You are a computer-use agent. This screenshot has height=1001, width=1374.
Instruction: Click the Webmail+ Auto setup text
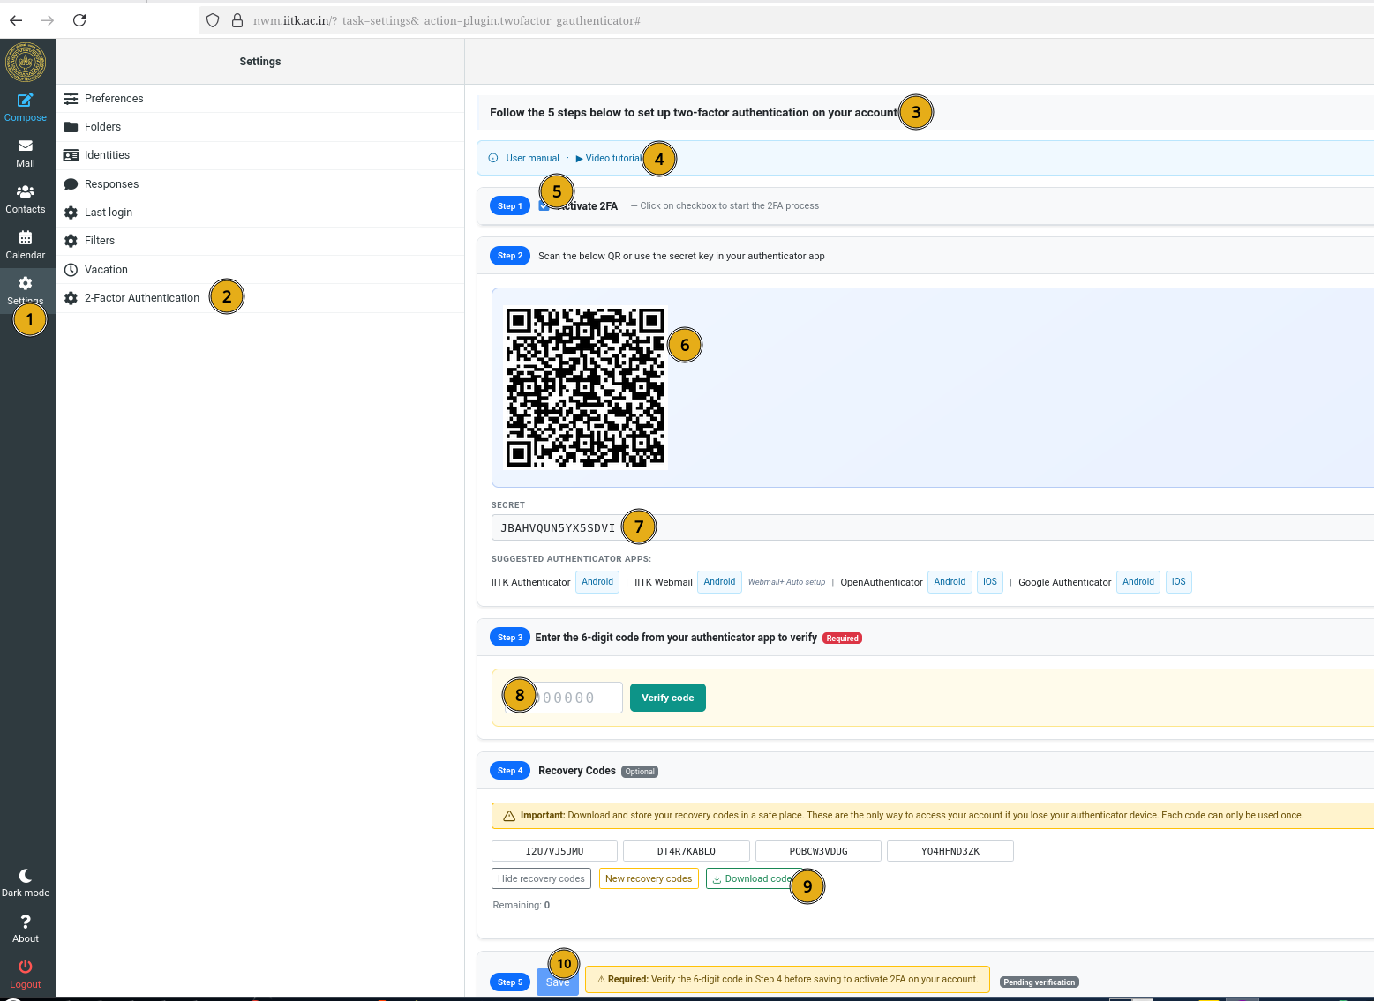click(787, 582)
